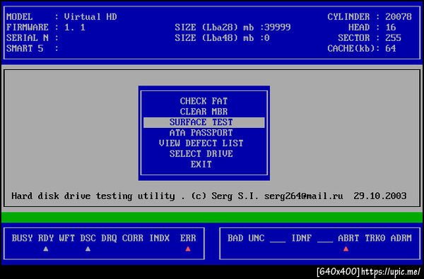Screen dimensions: 424x279
Task: Click the BUSY status flag label
Action: pos(22,238)
